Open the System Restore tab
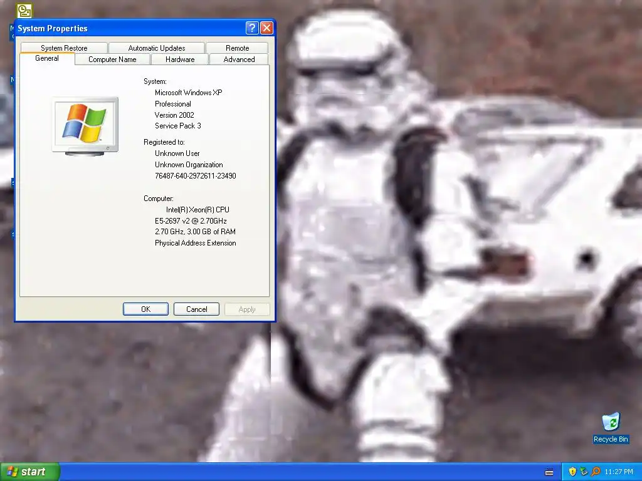The height and width of the screenshot is (481, 642). pos(64,48)
